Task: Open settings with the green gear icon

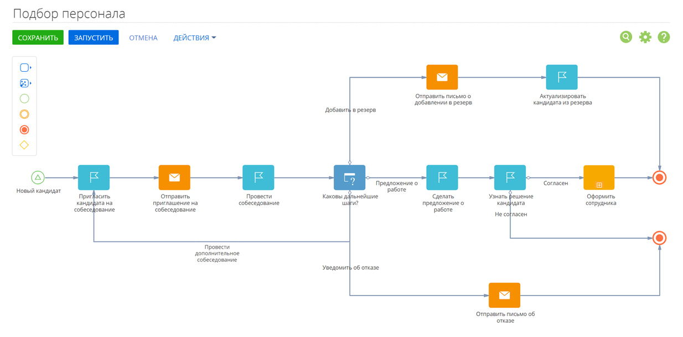Action: pyautogui.click(x=645, y=37)
